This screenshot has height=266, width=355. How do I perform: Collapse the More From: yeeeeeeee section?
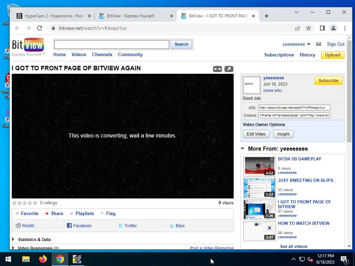[x=242, y=149]
